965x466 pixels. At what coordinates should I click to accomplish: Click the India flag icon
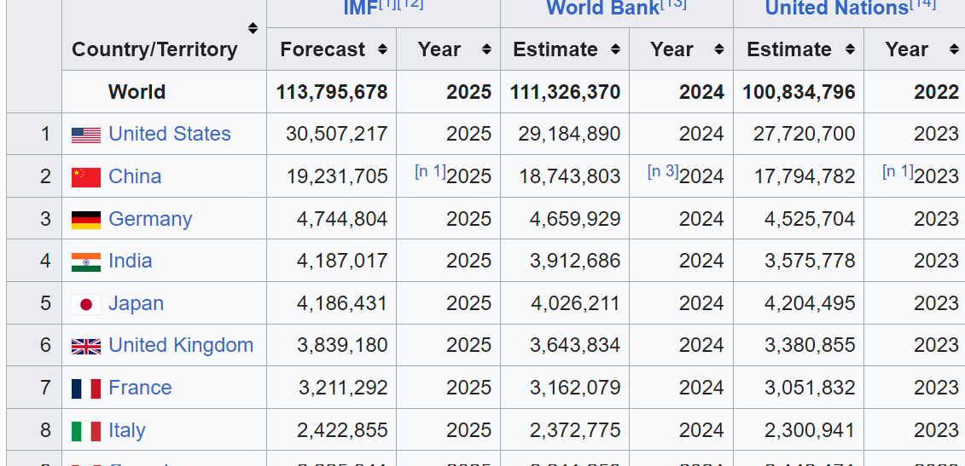[x=86, y=262]
